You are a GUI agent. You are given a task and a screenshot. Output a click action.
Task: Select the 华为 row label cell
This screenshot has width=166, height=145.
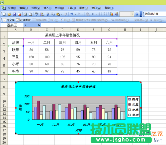[16, 71]
